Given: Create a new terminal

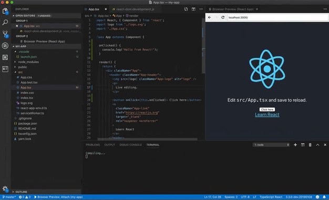Looking at the screenshot, I should click(x=295, y=145).
